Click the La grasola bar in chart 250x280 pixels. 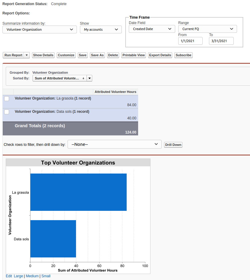click(78, 192)
